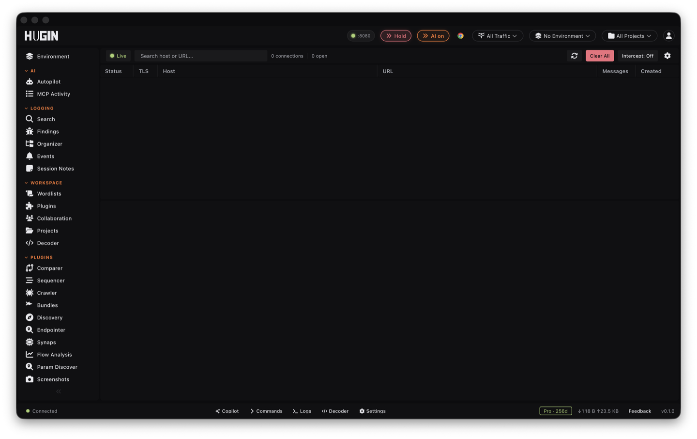Open MCP Activity list icon
697x439 pixels.
[30, 94]
